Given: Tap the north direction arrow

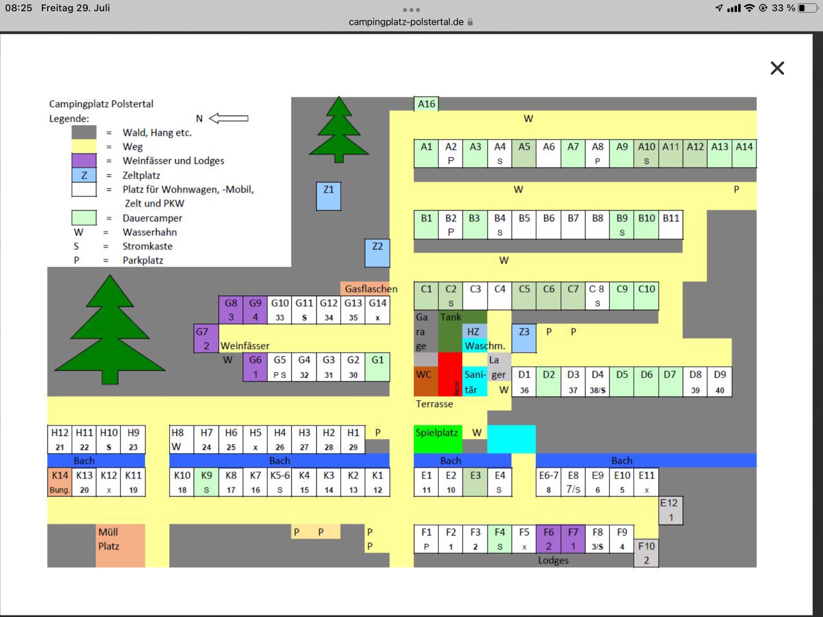Looking at the screenshot, I should 229,118.
